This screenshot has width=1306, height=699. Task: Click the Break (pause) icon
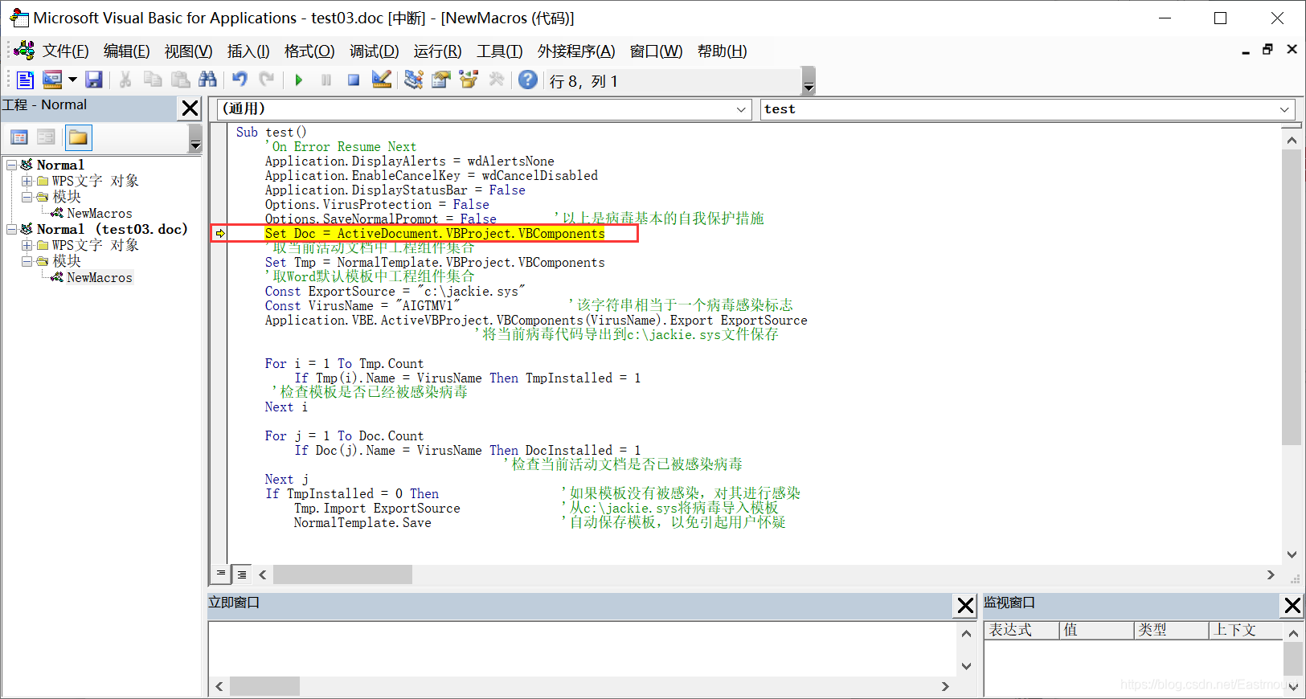pyautogui.click(x=326, y=80)
